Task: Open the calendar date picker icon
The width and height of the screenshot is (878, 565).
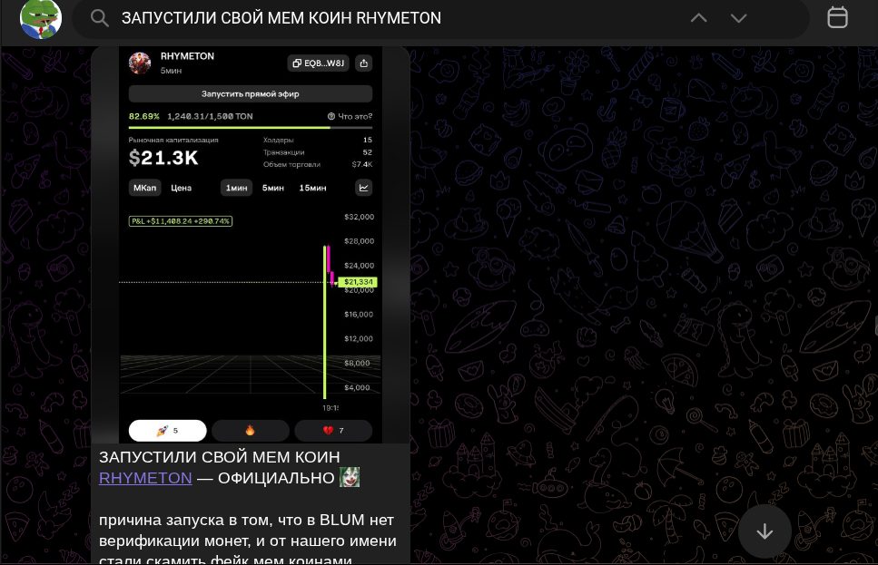Action: (x=837, y=17)
